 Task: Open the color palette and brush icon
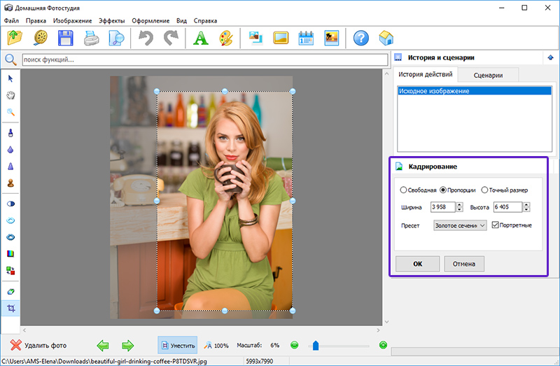[x=226, y=38]
